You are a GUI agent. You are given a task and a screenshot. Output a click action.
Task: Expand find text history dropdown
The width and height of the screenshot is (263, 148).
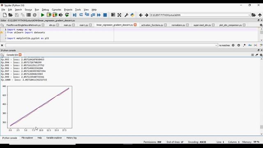click(216, 45)
